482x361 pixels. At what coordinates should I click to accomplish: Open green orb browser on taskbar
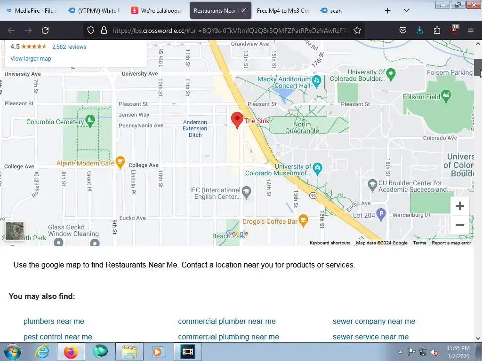click(100, 352)
